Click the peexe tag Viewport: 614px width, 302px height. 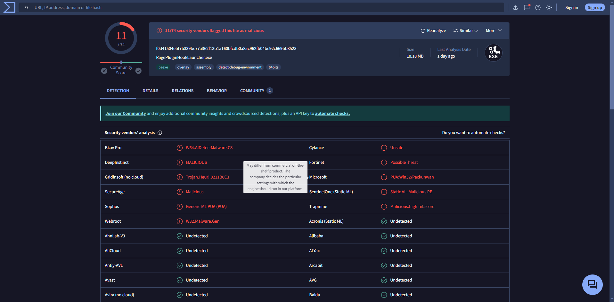[x=163, y=68]
